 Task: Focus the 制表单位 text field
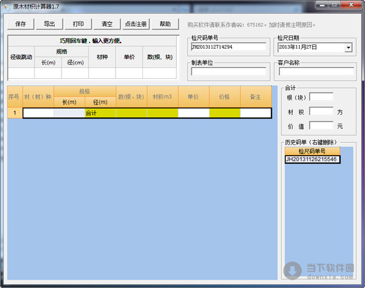228,71
